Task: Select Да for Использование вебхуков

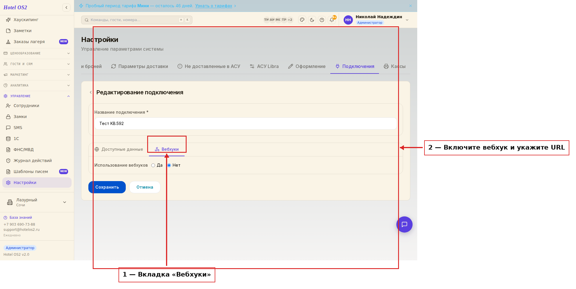Action: [153, 165]
